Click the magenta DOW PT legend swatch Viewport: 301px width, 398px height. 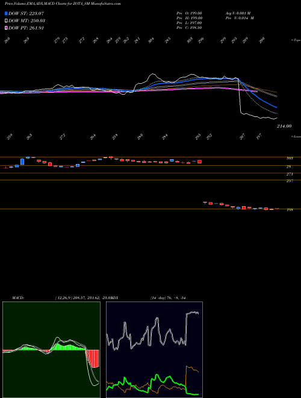[x=6, y=28]
